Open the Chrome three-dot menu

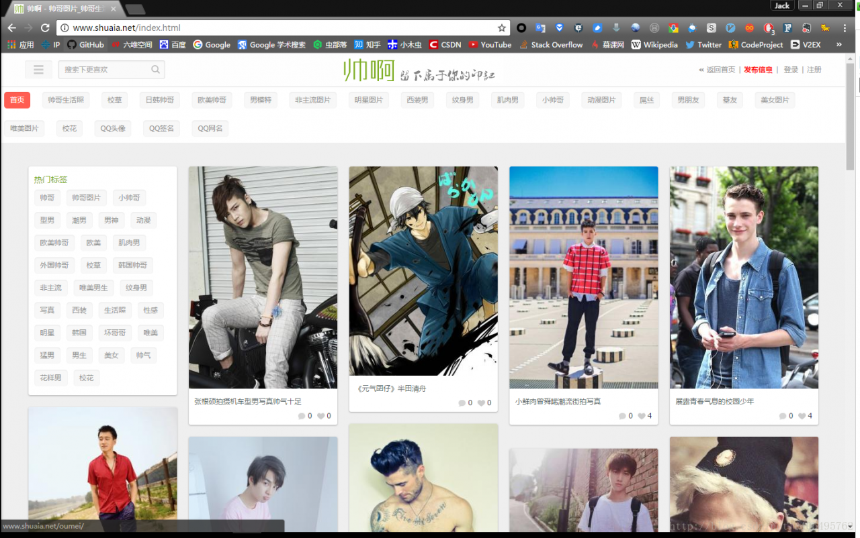point(845,28)
